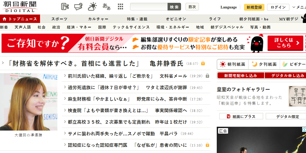Click arrow beside the 財務省 headline

click(3, 63)
